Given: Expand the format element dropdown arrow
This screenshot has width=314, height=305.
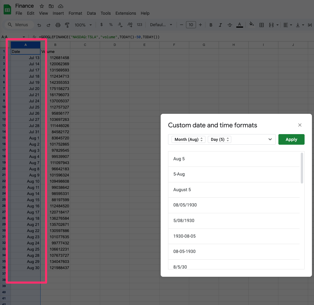Looking at the screenshot, I should [270, 139].
